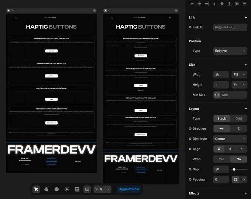This screenshot has width=251, height=199.
Task: Add a new Effects entry
Action: [246, 193]
